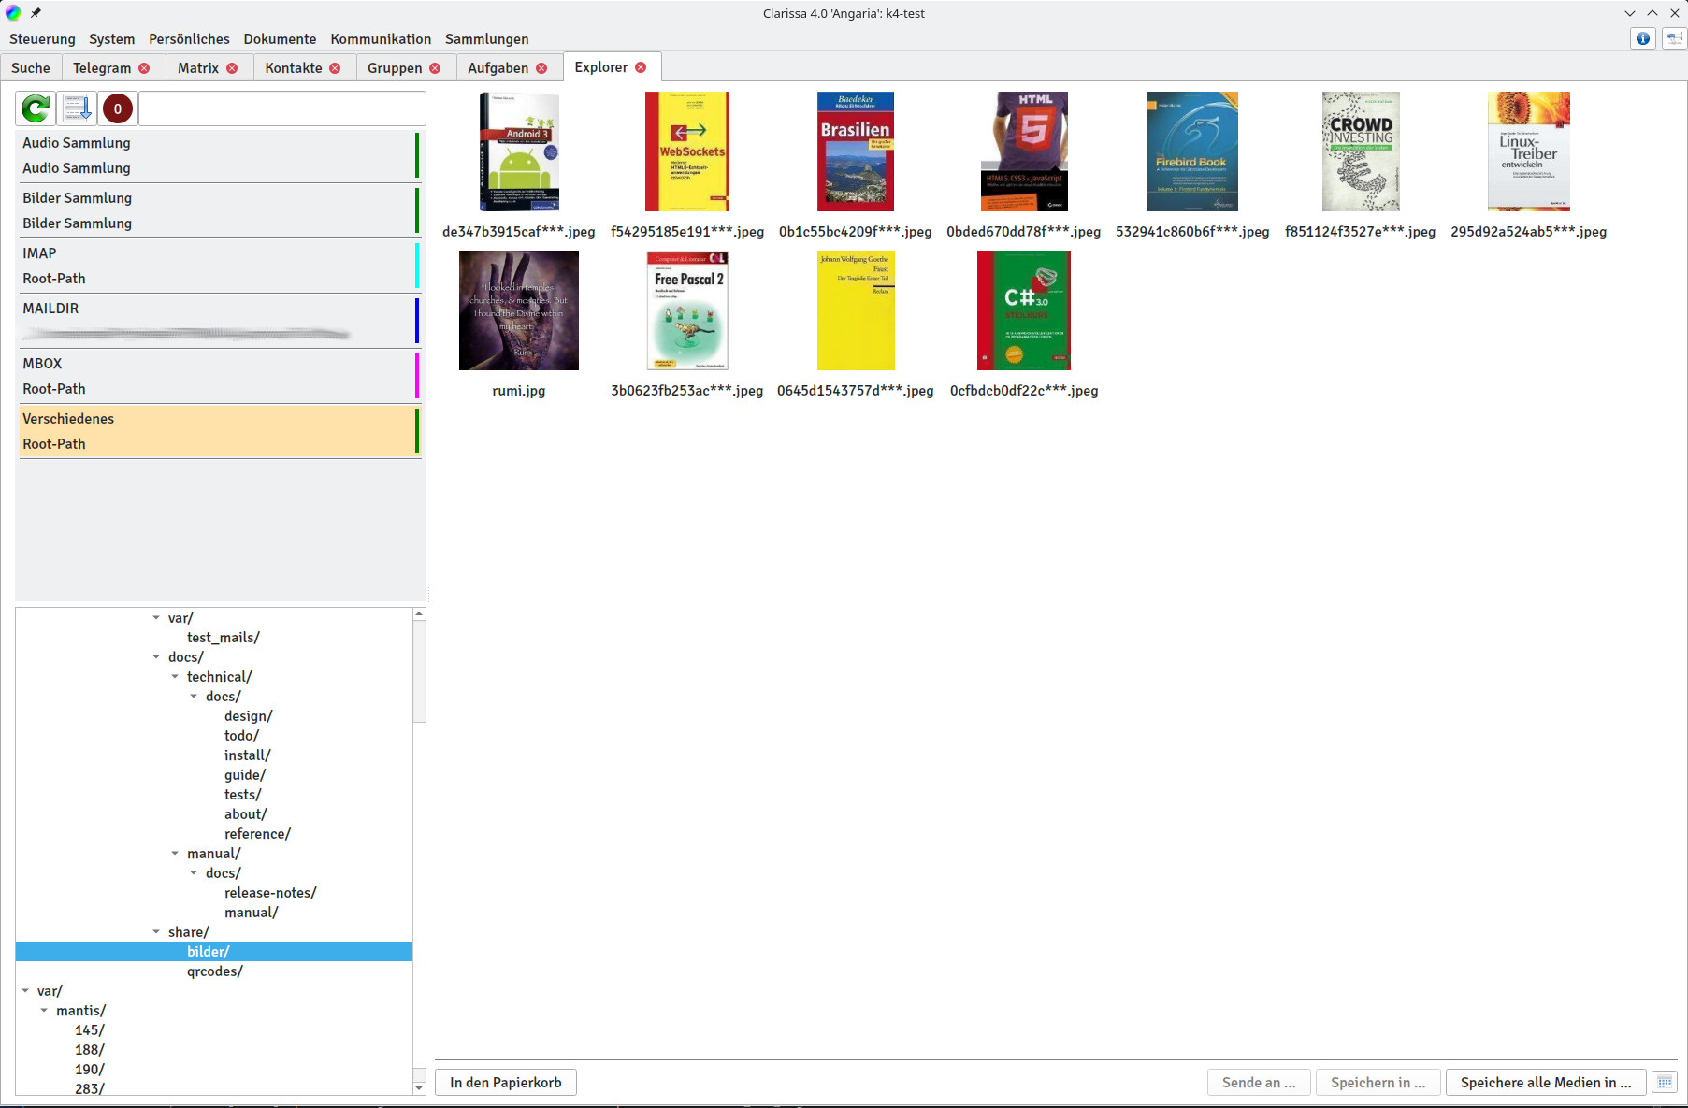Click the icon right of the info icon
The image size is (1688, 1108).
coord(1674,38)
